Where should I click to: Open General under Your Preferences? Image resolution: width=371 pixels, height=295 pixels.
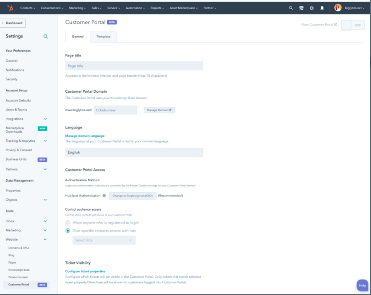tap(12, 61)
